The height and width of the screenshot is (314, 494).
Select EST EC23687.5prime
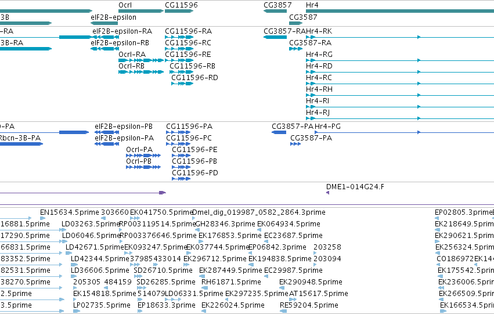(x=266, y=241)
